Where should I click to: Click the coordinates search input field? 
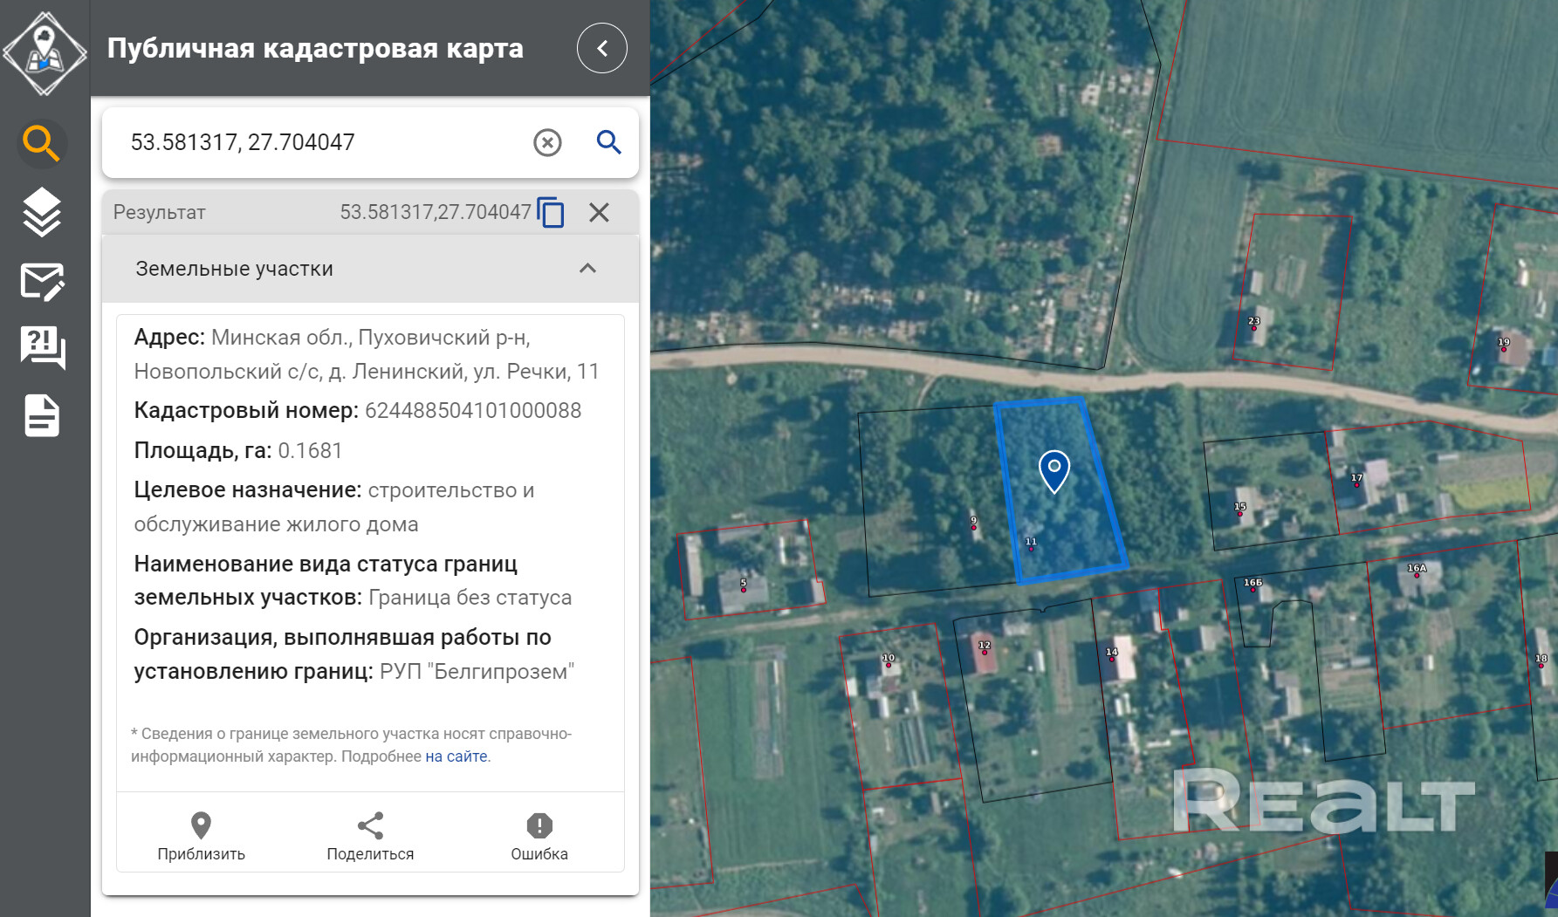[x=323, y=142]
